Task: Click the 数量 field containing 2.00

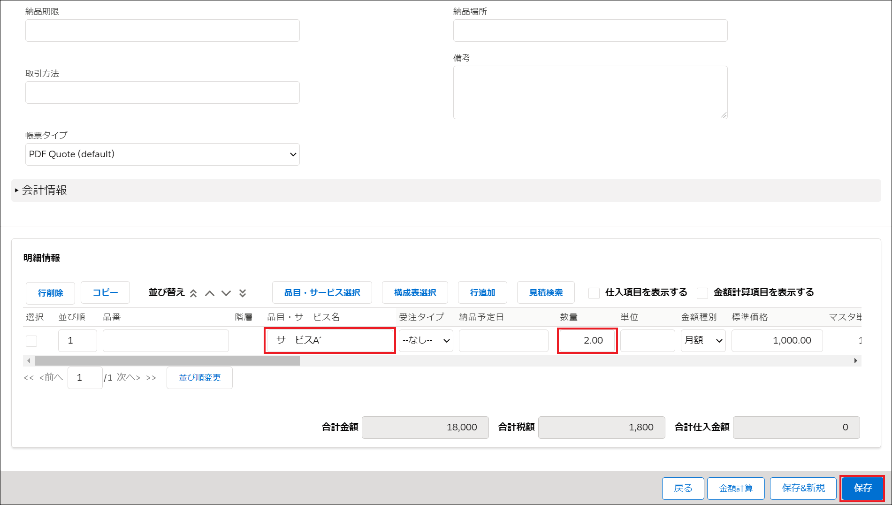Action: (587, 341)
